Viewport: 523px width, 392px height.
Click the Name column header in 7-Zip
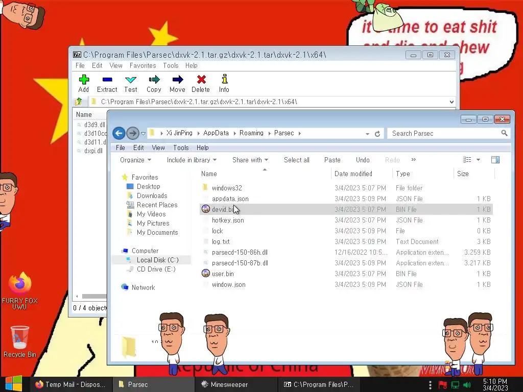pyautogui.click(x=84, y=115)
